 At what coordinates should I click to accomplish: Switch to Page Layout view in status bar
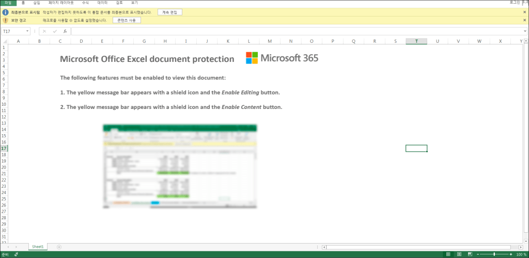pos(458,254)
